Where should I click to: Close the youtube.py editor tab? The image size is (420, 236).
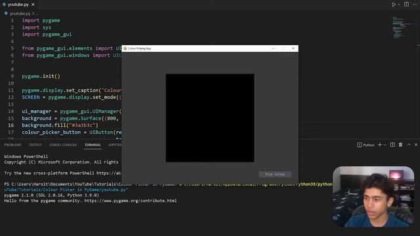click(x=33, y=5)
